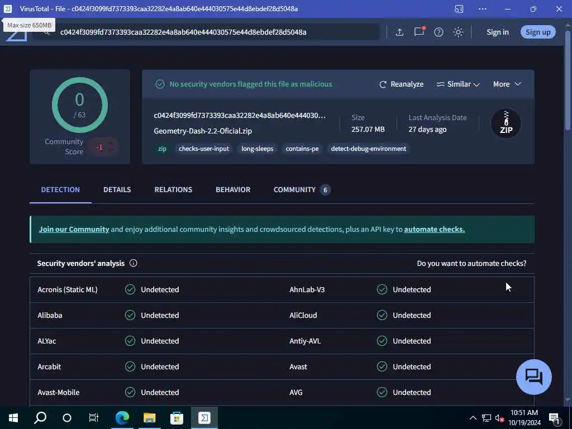Click the checks-user-input tag
The height and width of the screenshot is (429, 572).
pos(204,149)
